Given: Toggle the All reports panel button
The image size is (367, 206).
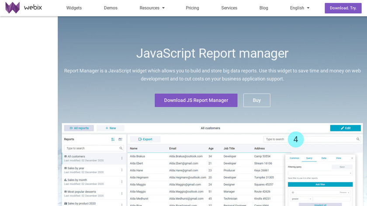Looking at the screenshot, I should 79,128.
